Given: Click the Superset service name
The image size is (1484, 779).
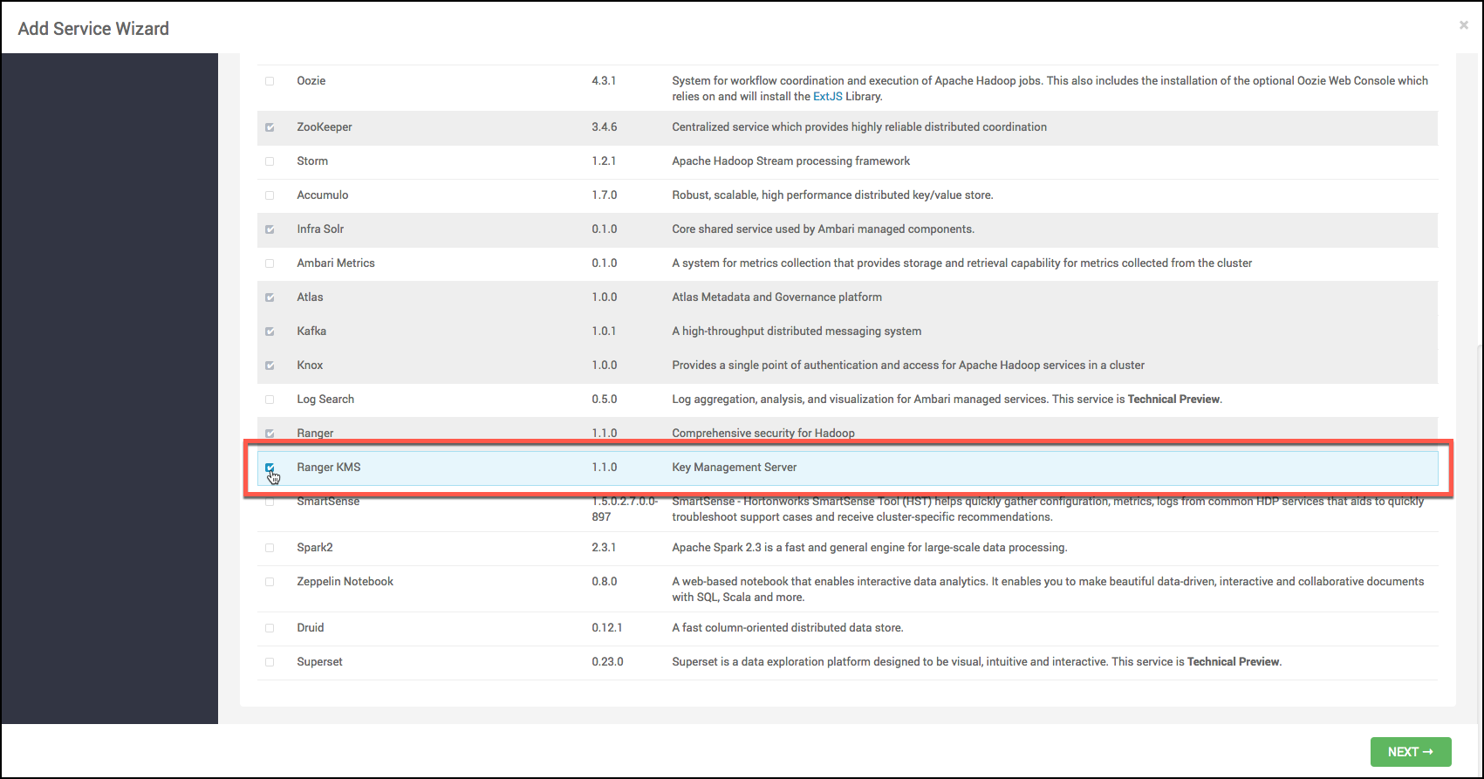Looking at the screenshot, I should [319, 661].
